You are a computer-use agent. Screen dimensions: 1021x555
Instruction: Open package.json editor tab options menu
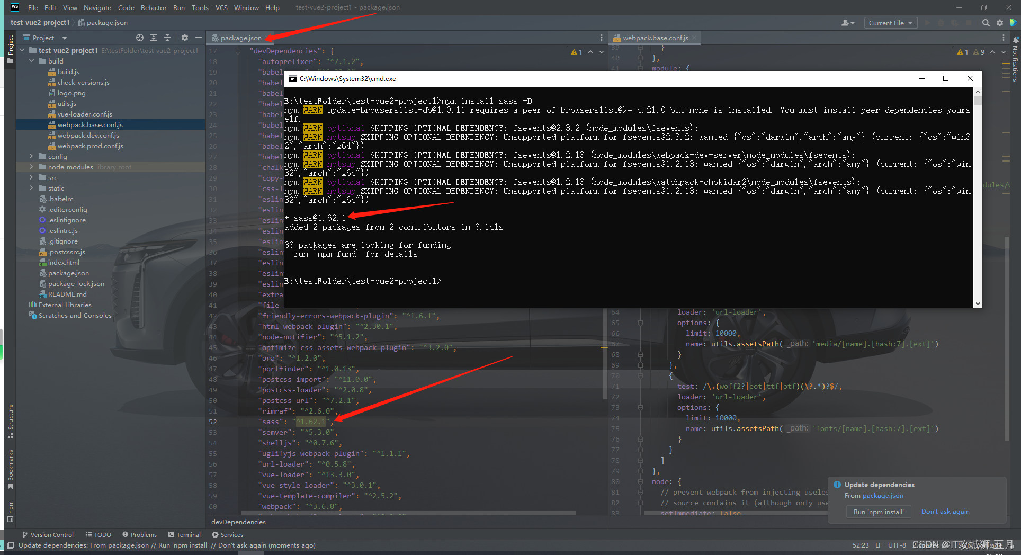pyautogui.click(x=601, y=38)
